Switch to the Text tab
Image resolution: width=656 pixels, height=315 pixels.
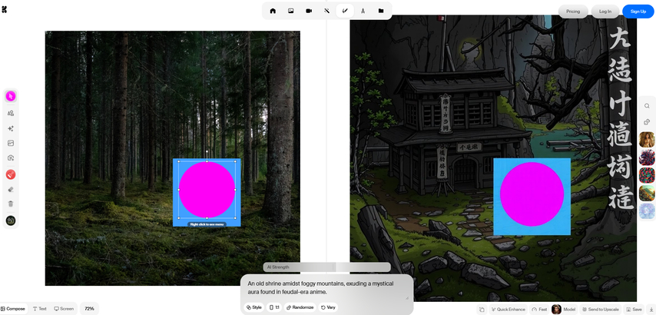pos(40,308)
